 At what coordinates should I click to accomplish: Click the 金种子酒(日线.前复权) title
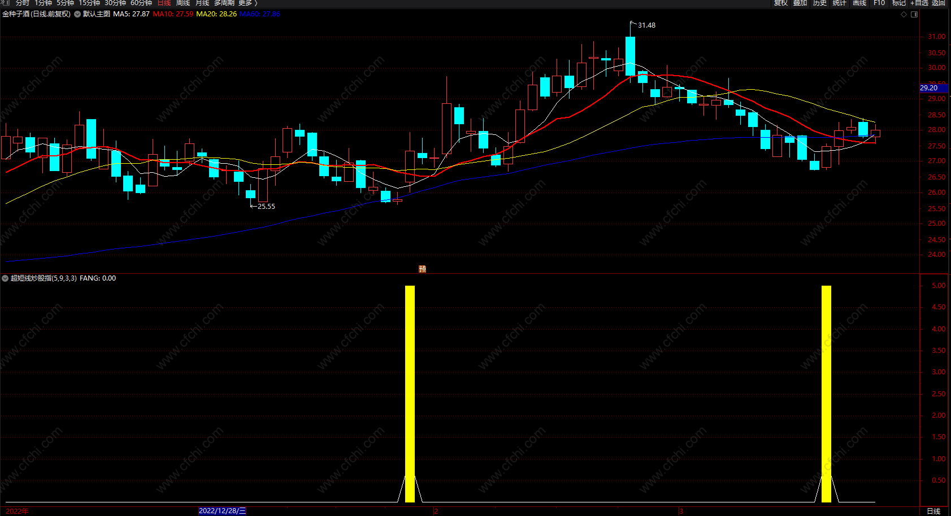click(37, 14)
